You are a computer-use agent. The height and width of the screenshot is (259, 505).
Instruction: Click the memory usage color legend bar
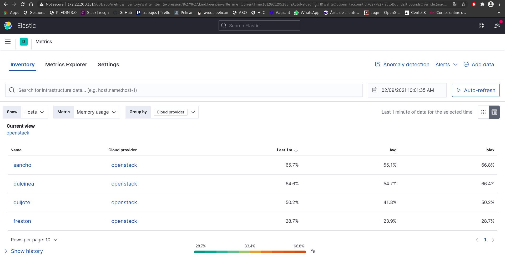click(250, 252)
